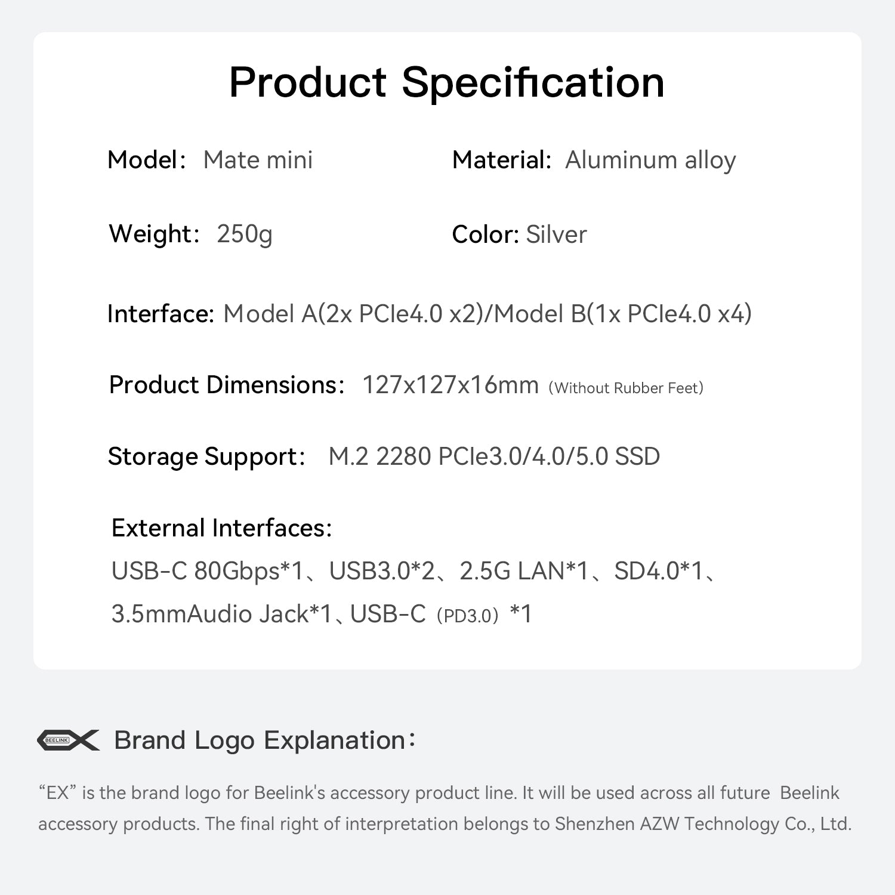
Task: Select the 250g weight value
Action: (x=245, y=234)
